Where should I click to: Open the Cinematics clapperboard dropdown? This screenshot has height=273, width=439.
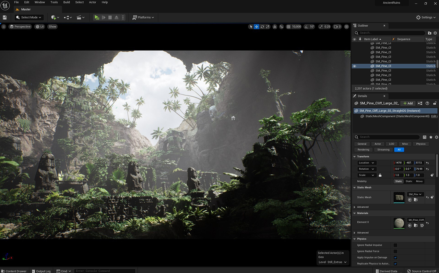(81, 17)
